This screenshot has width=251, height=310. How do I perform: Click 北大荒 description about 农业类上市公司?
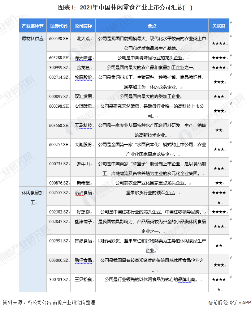pos(152,43)
